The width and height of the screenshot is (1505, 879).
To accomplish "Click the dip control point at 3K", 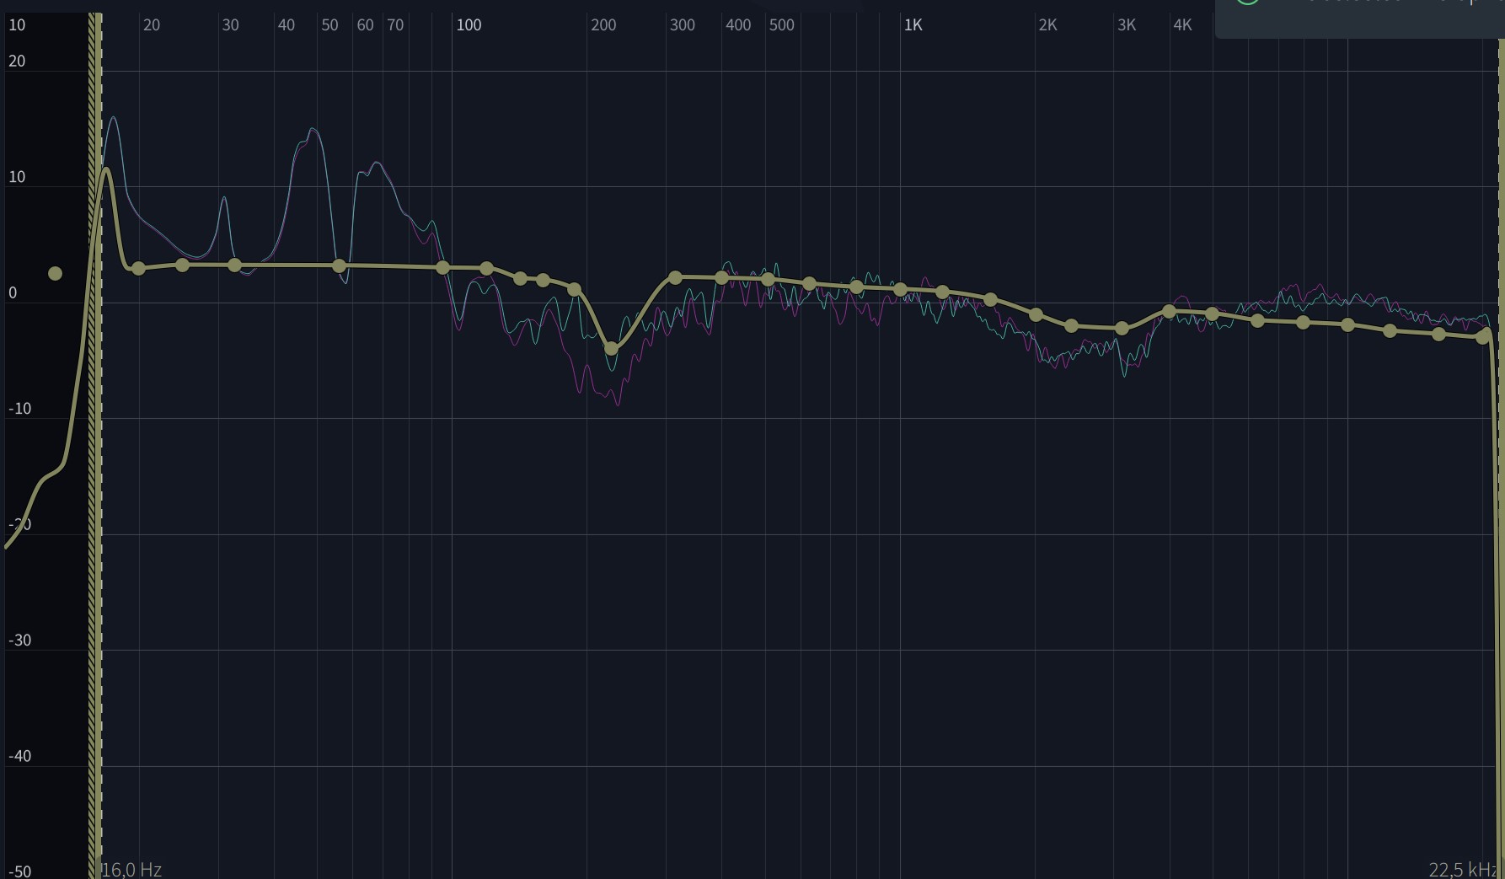I will coord(1122,329).
